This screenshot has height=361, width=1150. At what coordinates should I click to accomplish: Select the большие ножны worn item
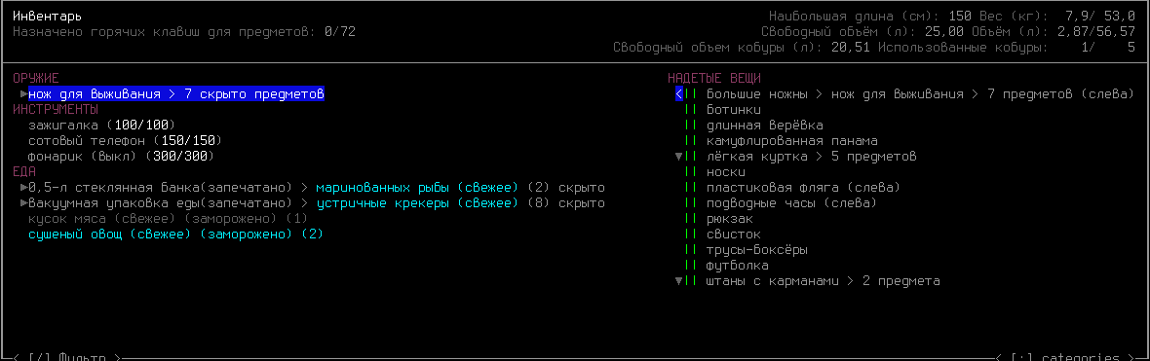tap(920, 94)
